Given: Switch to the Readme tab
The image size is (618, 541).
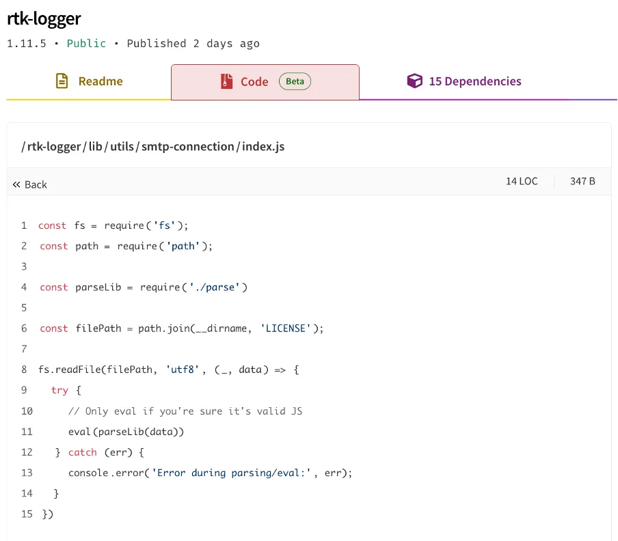Looking at the screenshot, I should click(100, 81).
